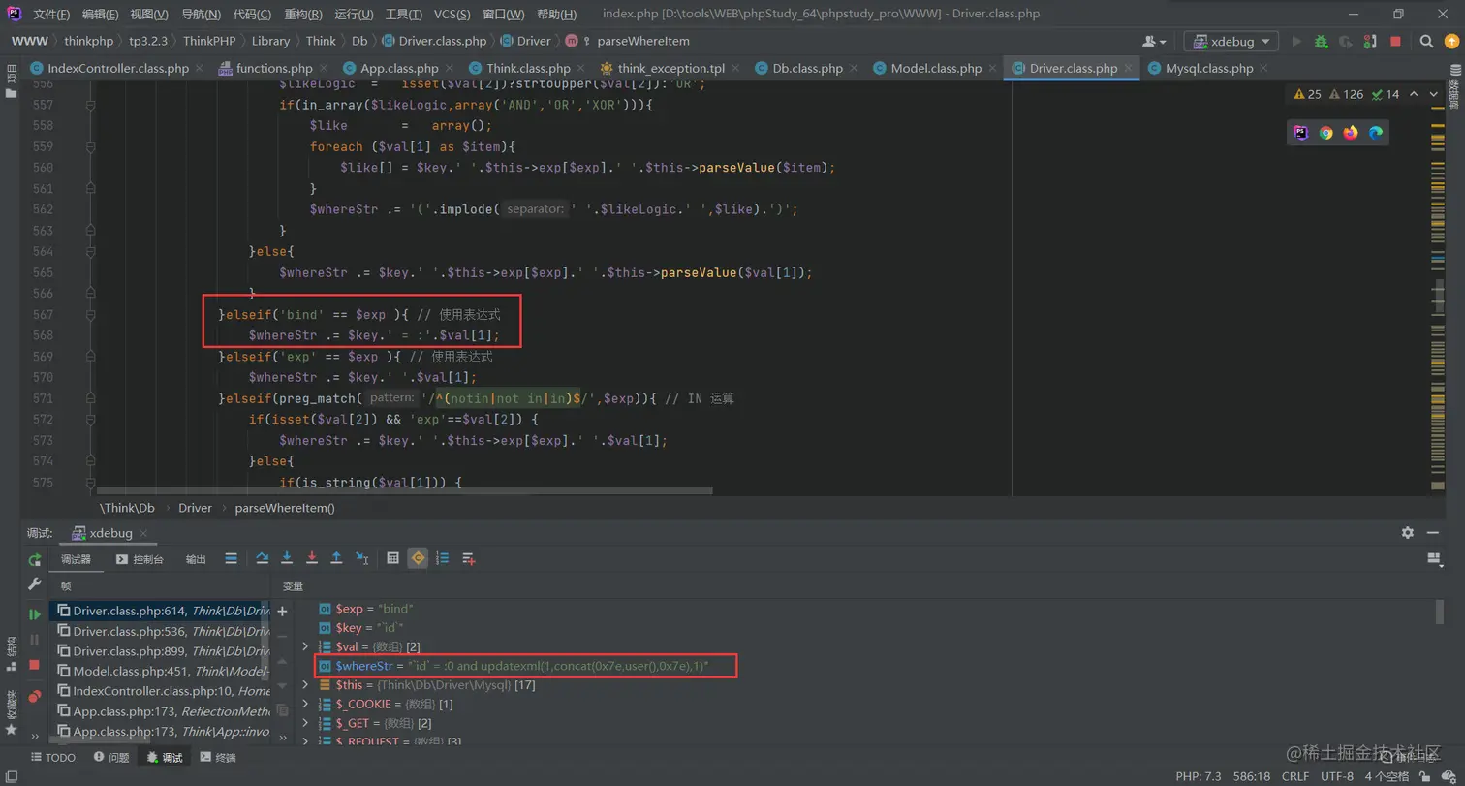Switch to the Mysql.class.php editor tab
Screen dimensions: 1465x786
(1209, 69)
